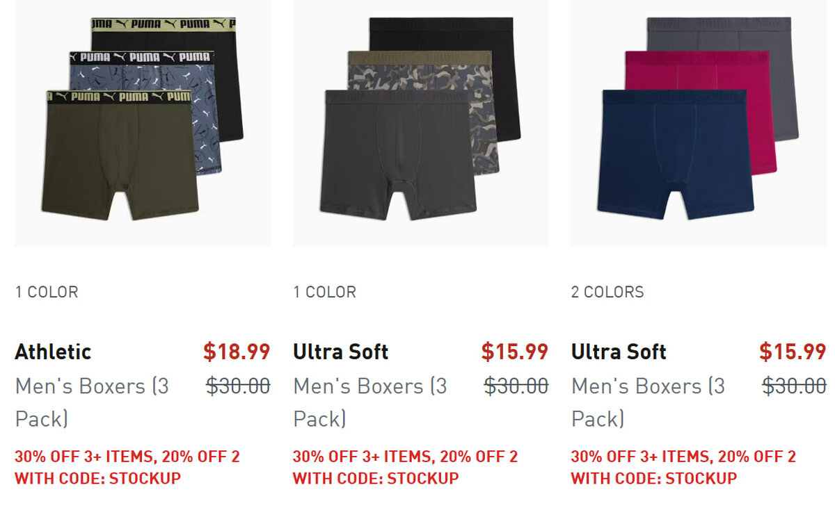835x508 pixels.
Task: Open the Athletic boxers product image
Action: 143,123
